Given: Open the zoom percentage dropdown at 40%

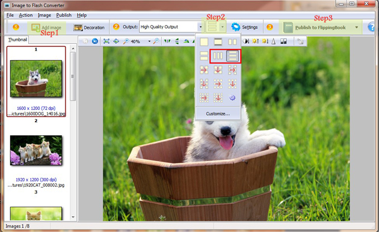Looking at the screenshot, I should pyautogui.click(x=149, y=41).
